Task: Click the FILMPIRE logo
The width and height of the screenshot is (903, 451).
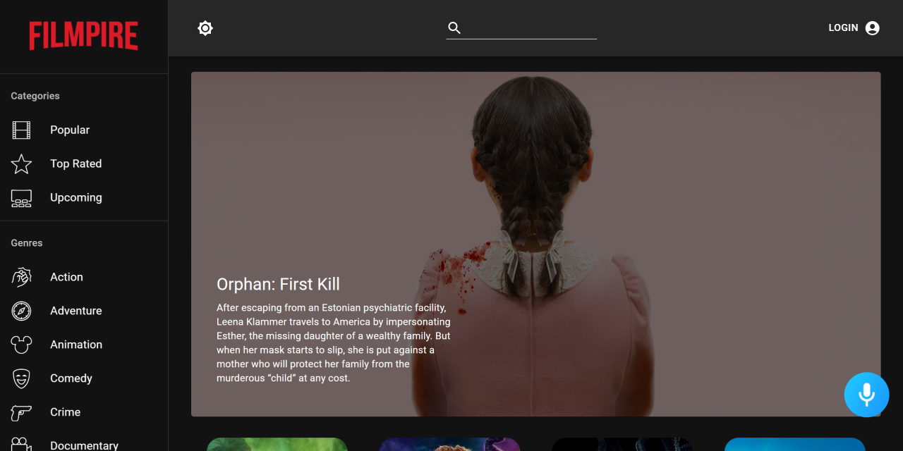Action: click(84, 36)
